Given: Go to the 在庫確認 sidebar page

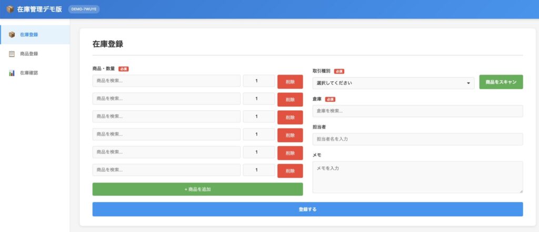Looking at the screenshot, I should (29, 73).
